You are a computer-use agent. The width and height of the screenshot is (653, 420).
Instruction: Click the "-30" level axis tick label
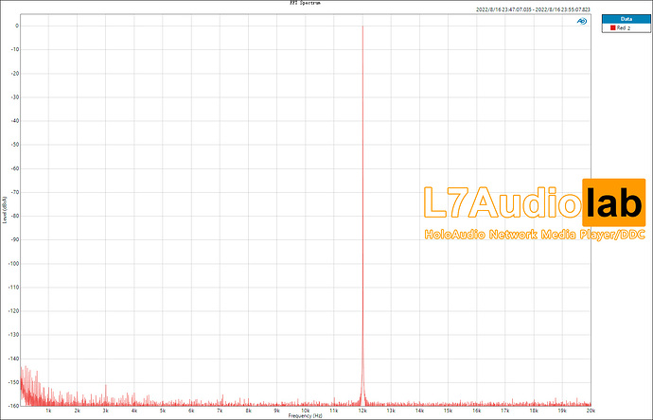(15, 97)
